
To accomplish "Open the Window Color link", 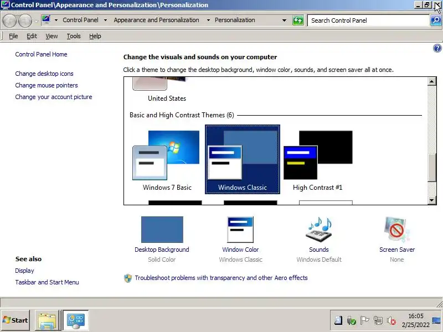I will (x=240, y=250).
